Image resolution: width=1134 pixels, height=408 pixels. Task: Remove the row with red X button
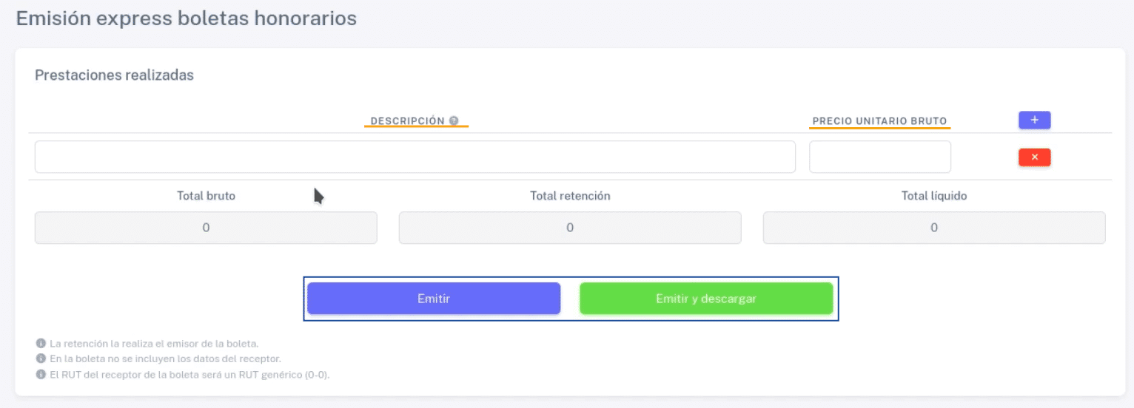click(x=1035, y=157)
